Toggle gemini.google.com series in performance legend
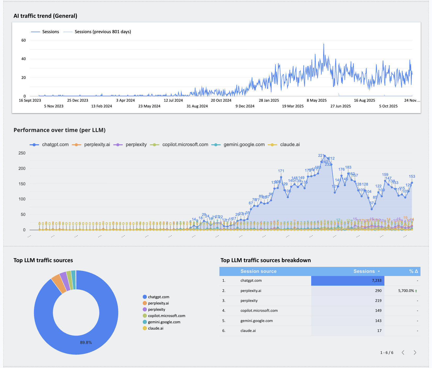This screenshot has height=368, width=432. 238,145
